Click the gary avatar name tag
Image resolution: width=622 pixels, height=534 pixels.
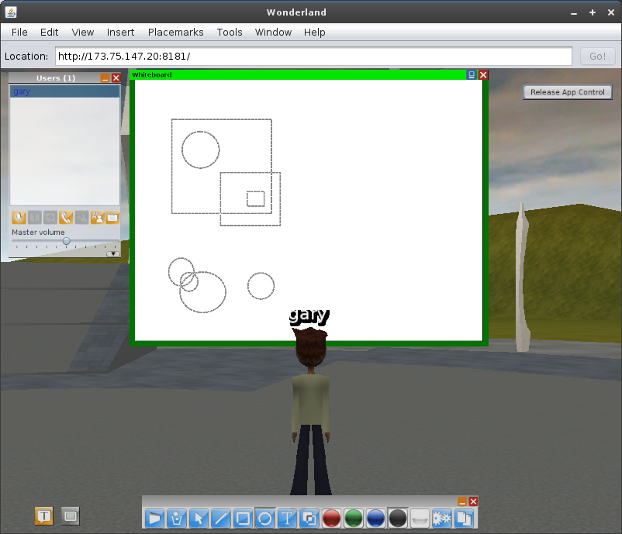click(x=309, y=317)
